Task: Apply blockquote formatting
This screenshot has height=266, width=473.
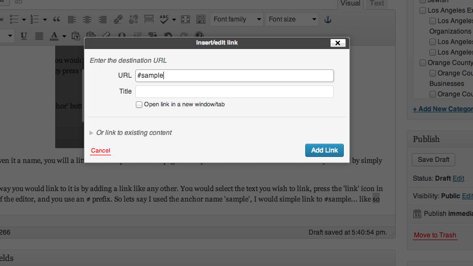Action: (x=56, y=19)
